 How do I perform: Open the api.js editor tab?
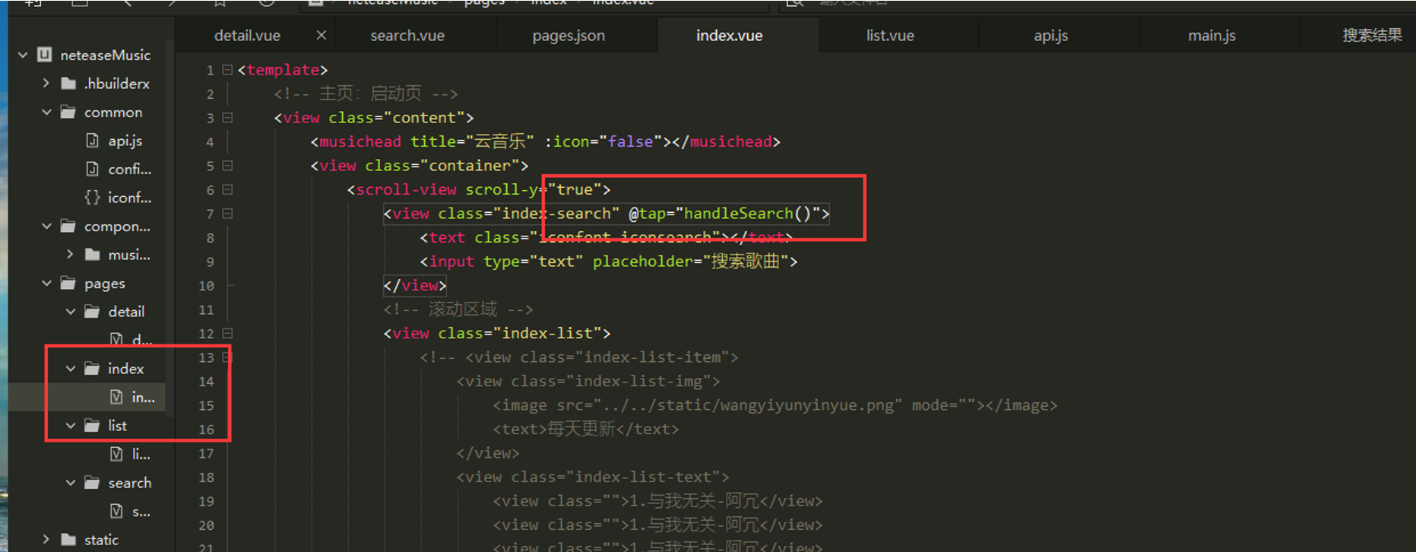pos(1051,36)
